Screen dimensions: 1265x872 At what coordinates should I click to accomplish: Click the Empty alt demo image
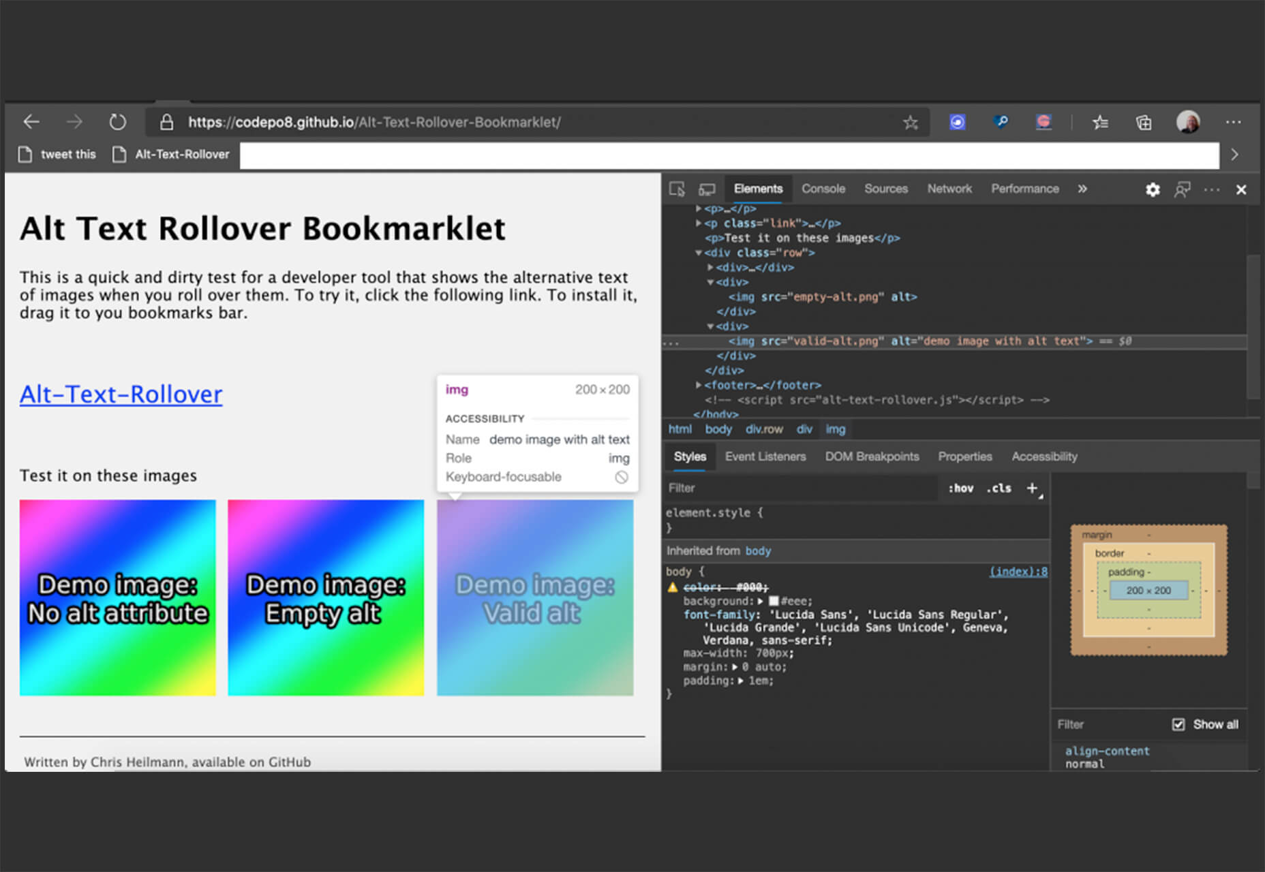(x=326, y=598)
